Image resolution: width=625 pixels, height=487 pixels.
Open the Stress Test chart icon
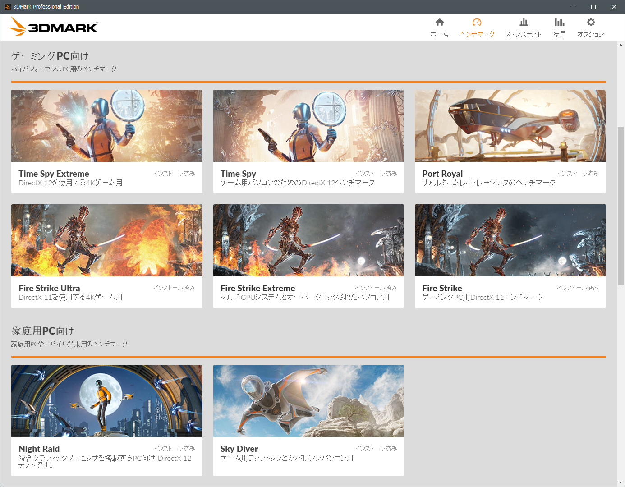(523, 23)
